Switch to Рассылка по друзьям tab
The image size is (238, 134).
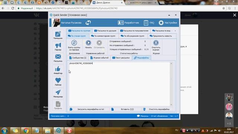click(105, 31)
